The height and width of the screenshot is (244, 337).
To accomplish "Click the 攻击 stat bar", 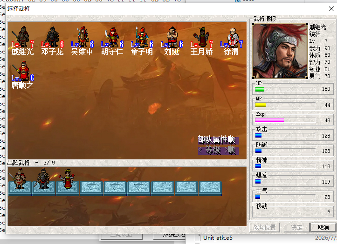I will [x=285, y=135].
